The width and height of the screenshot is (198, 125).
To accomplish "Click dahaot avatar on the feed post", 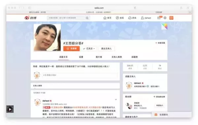I will (37, 102).
